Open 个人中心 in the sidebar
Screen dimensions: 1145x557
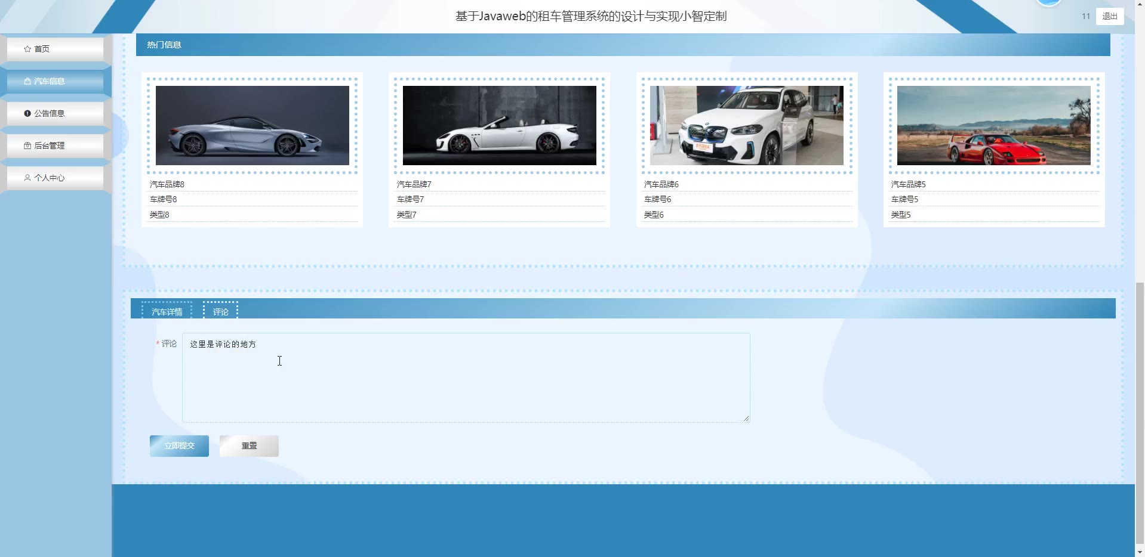click(55, 178)
